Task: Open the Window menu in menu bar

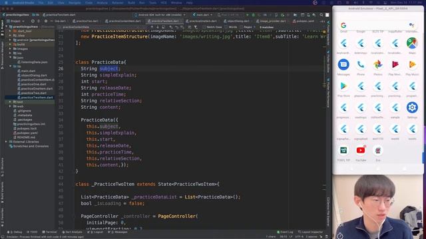Action: 176,3
